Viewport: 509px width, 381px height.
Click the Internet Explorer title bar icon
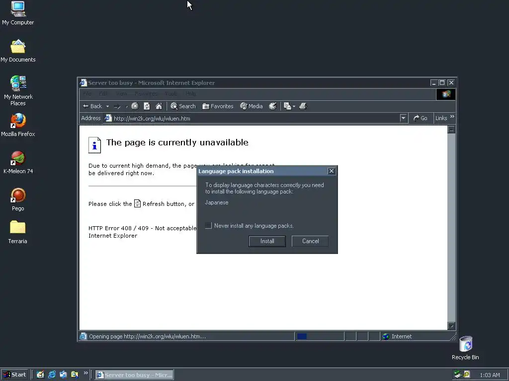coord(84,83)
